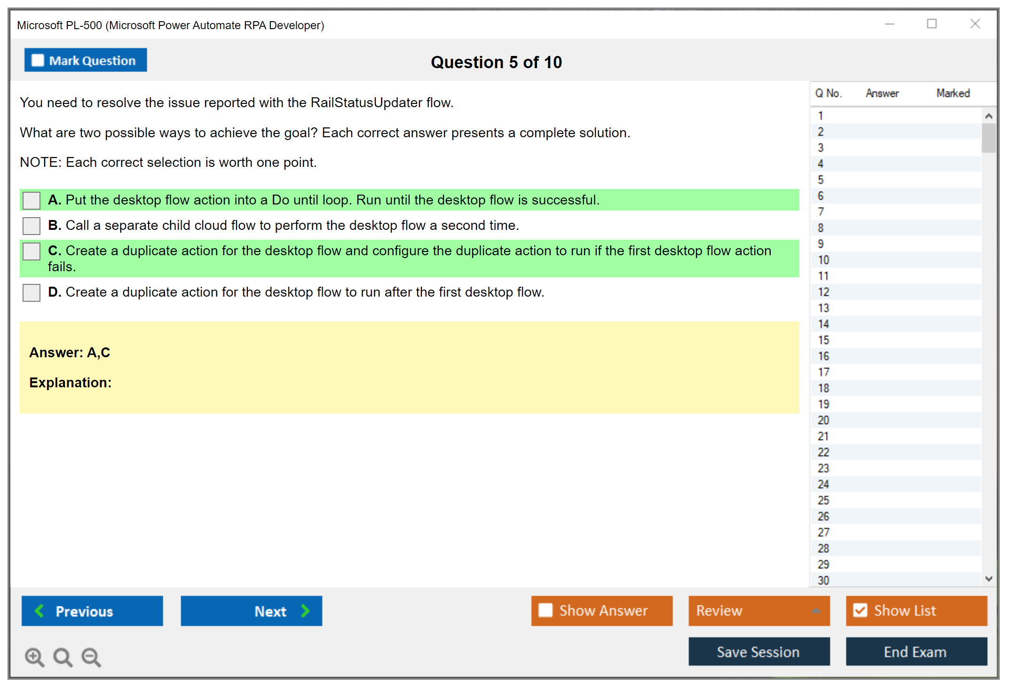Viewport: 1011px width, 691px height.
Task: Select question 10 in the list
Action: (823, 260)
